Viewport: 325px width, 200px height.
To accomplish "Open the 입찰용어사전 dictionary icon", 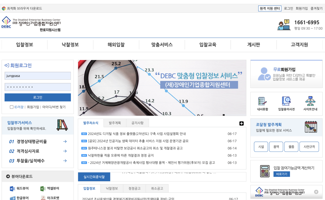I will [286, 101].
